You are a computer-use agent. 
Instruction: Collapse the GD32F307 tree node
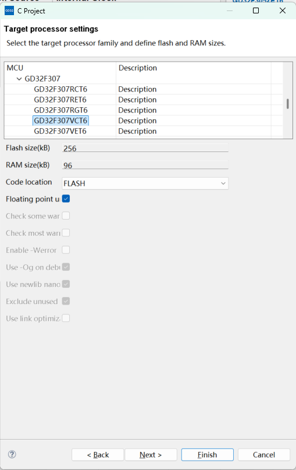pos(19,79)
